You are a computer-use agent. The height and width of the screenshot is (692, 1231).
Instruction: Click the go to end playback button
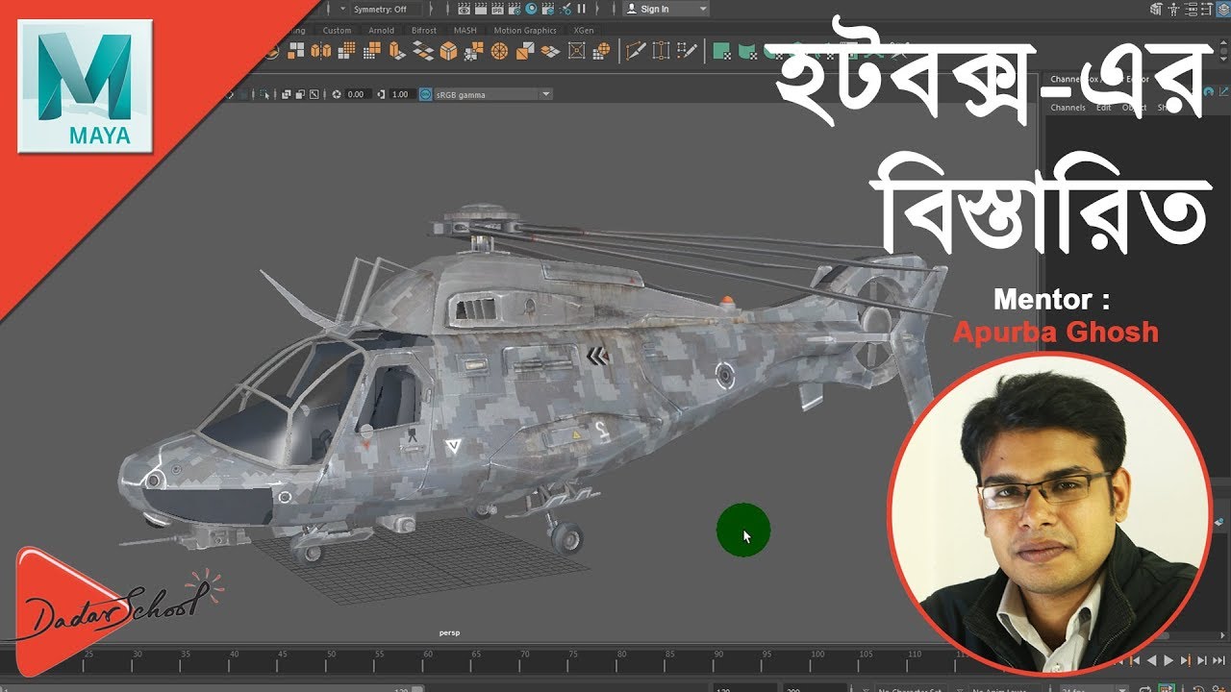[x=1218, y=660]
